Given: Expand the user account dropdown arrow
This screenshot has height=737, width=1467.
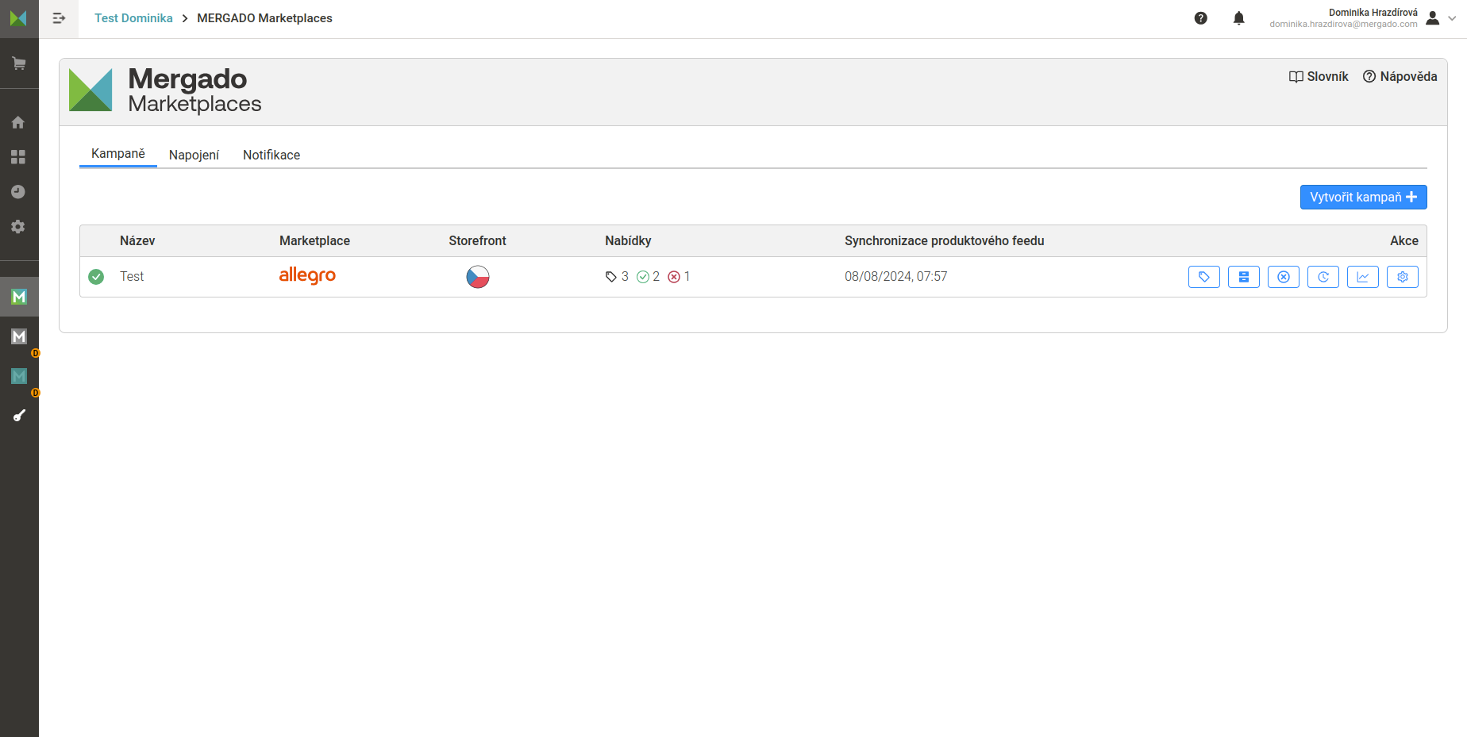Looking at the screenshot, I should pyautogui.click(x=1452, y=18).
